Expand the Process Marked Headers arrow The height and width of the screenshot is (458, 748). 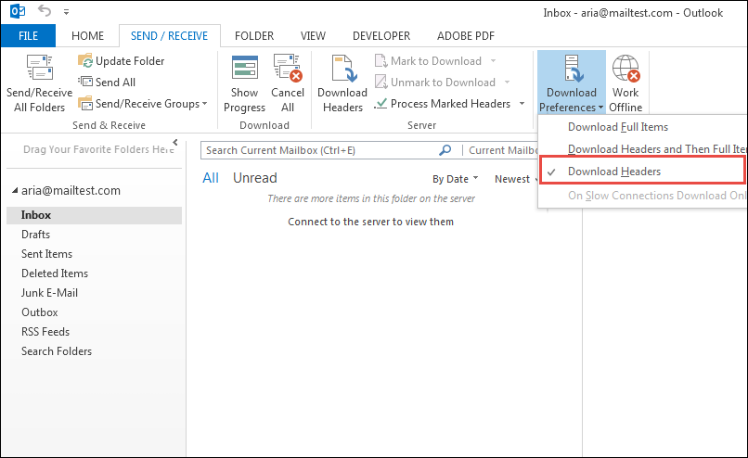[x=522, y=104]
